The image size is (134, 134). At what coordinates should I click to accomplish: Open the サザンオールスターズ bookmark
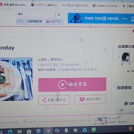point(76,6)
